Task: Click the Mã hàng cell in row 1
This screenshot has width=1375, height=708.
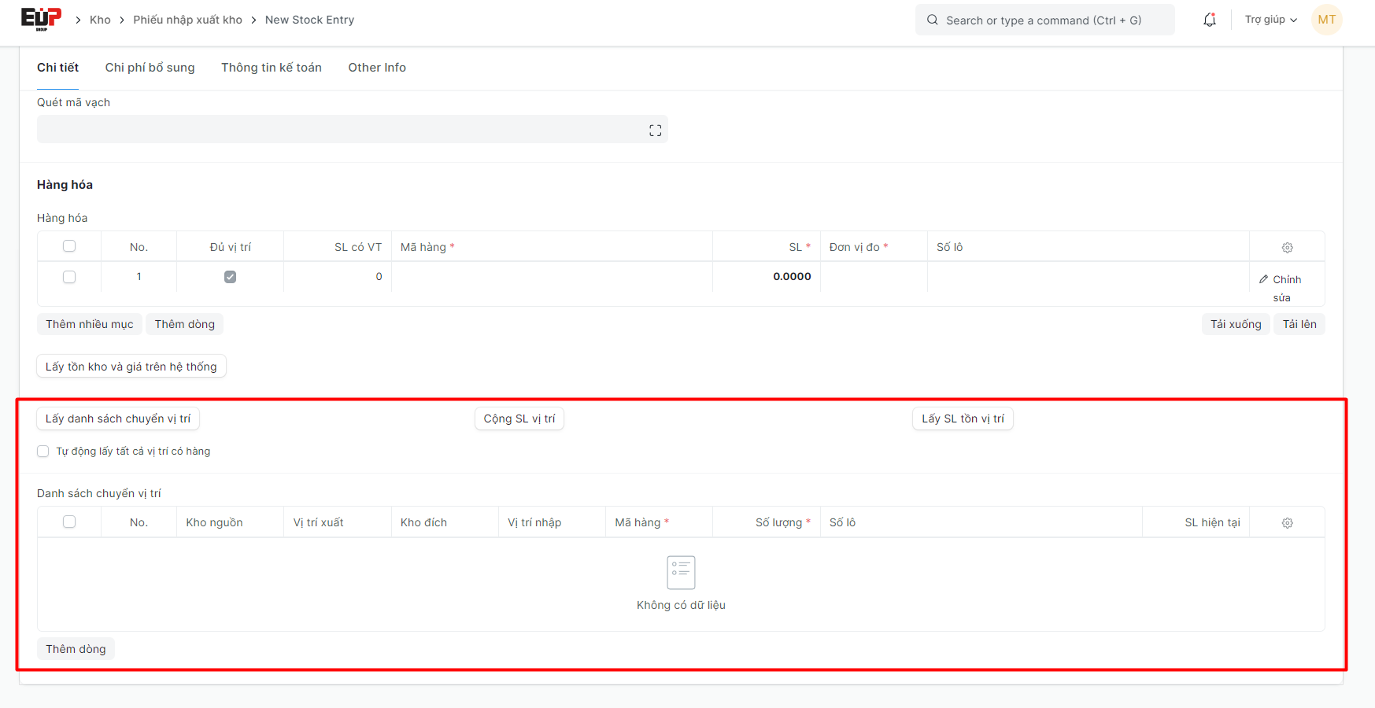Action: (551, 277)
